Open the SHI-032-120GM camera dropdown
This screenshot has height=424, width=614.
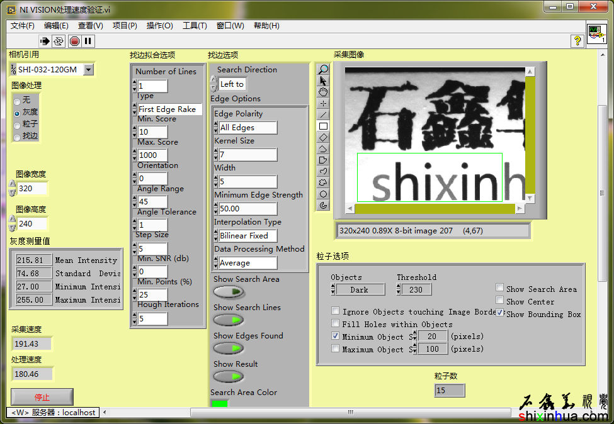pos(88,70)
